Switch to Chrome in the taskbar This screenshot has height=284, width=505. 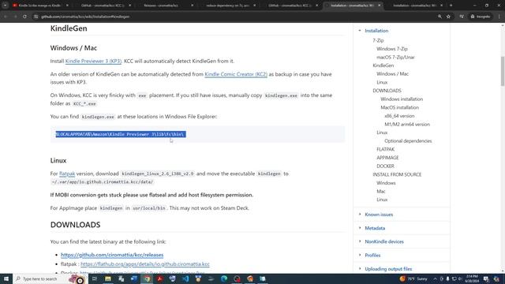pos(147,278)
